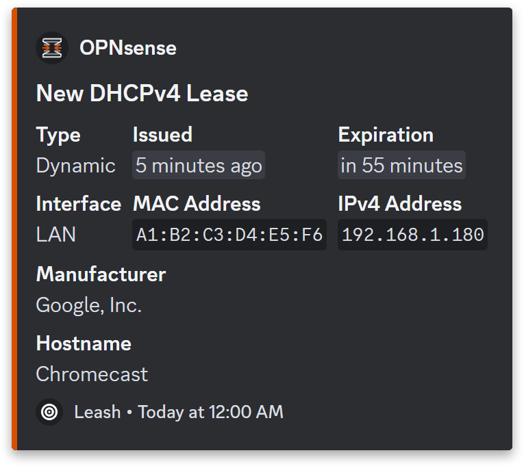
Task: Click the in 55 minutes expiration timestamp
Action: click(401, 165)
